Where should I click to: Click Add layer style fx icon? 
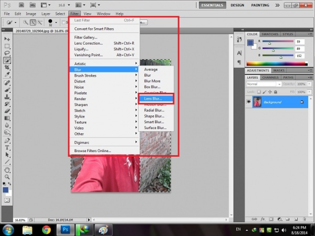(x=262, y=219)
